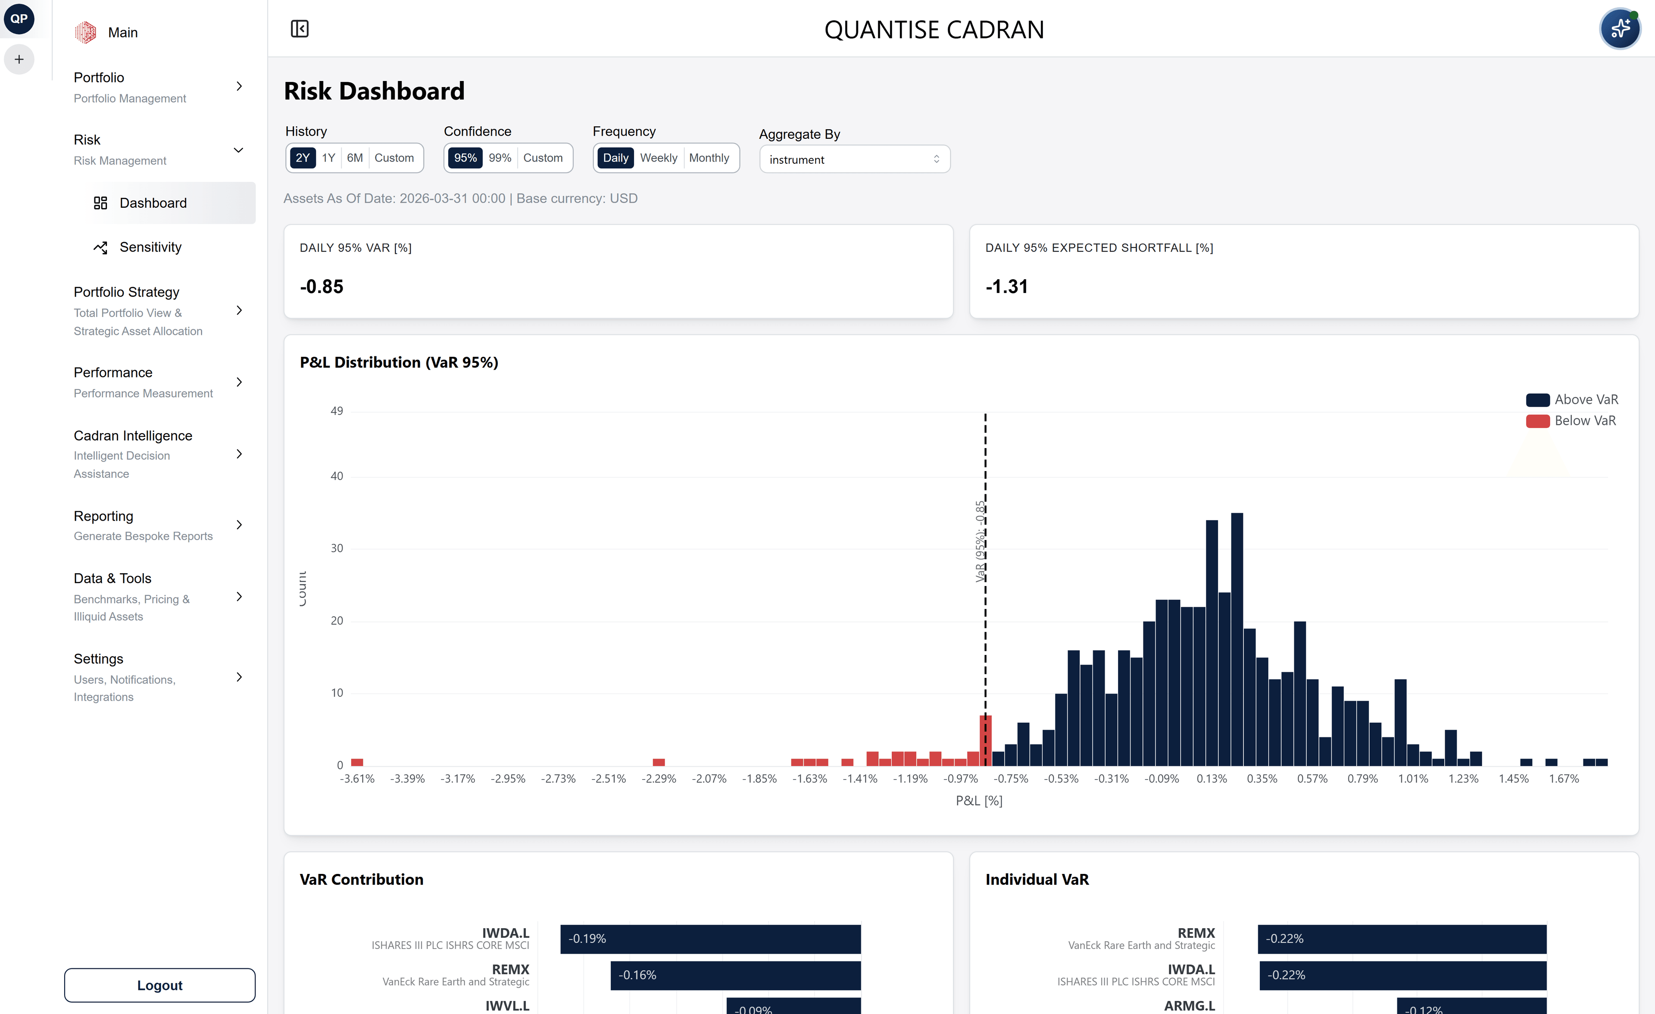
Task: Click the P&L Distribution chart title
Action: coord(399,362)
